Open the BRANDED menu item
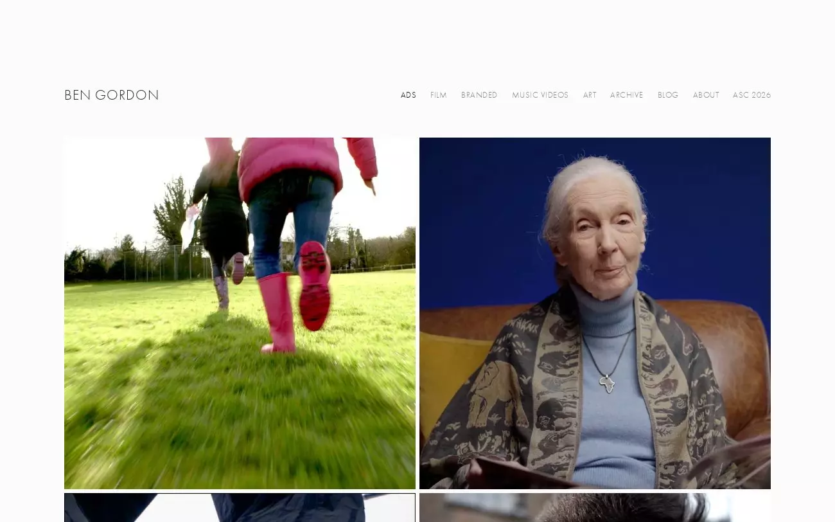This screenshot has height=522, width=835. tap(479, 95)
